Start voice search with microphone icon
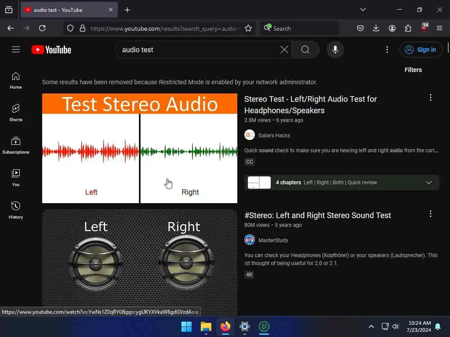450x337 pixels. (x=335, y=50)
